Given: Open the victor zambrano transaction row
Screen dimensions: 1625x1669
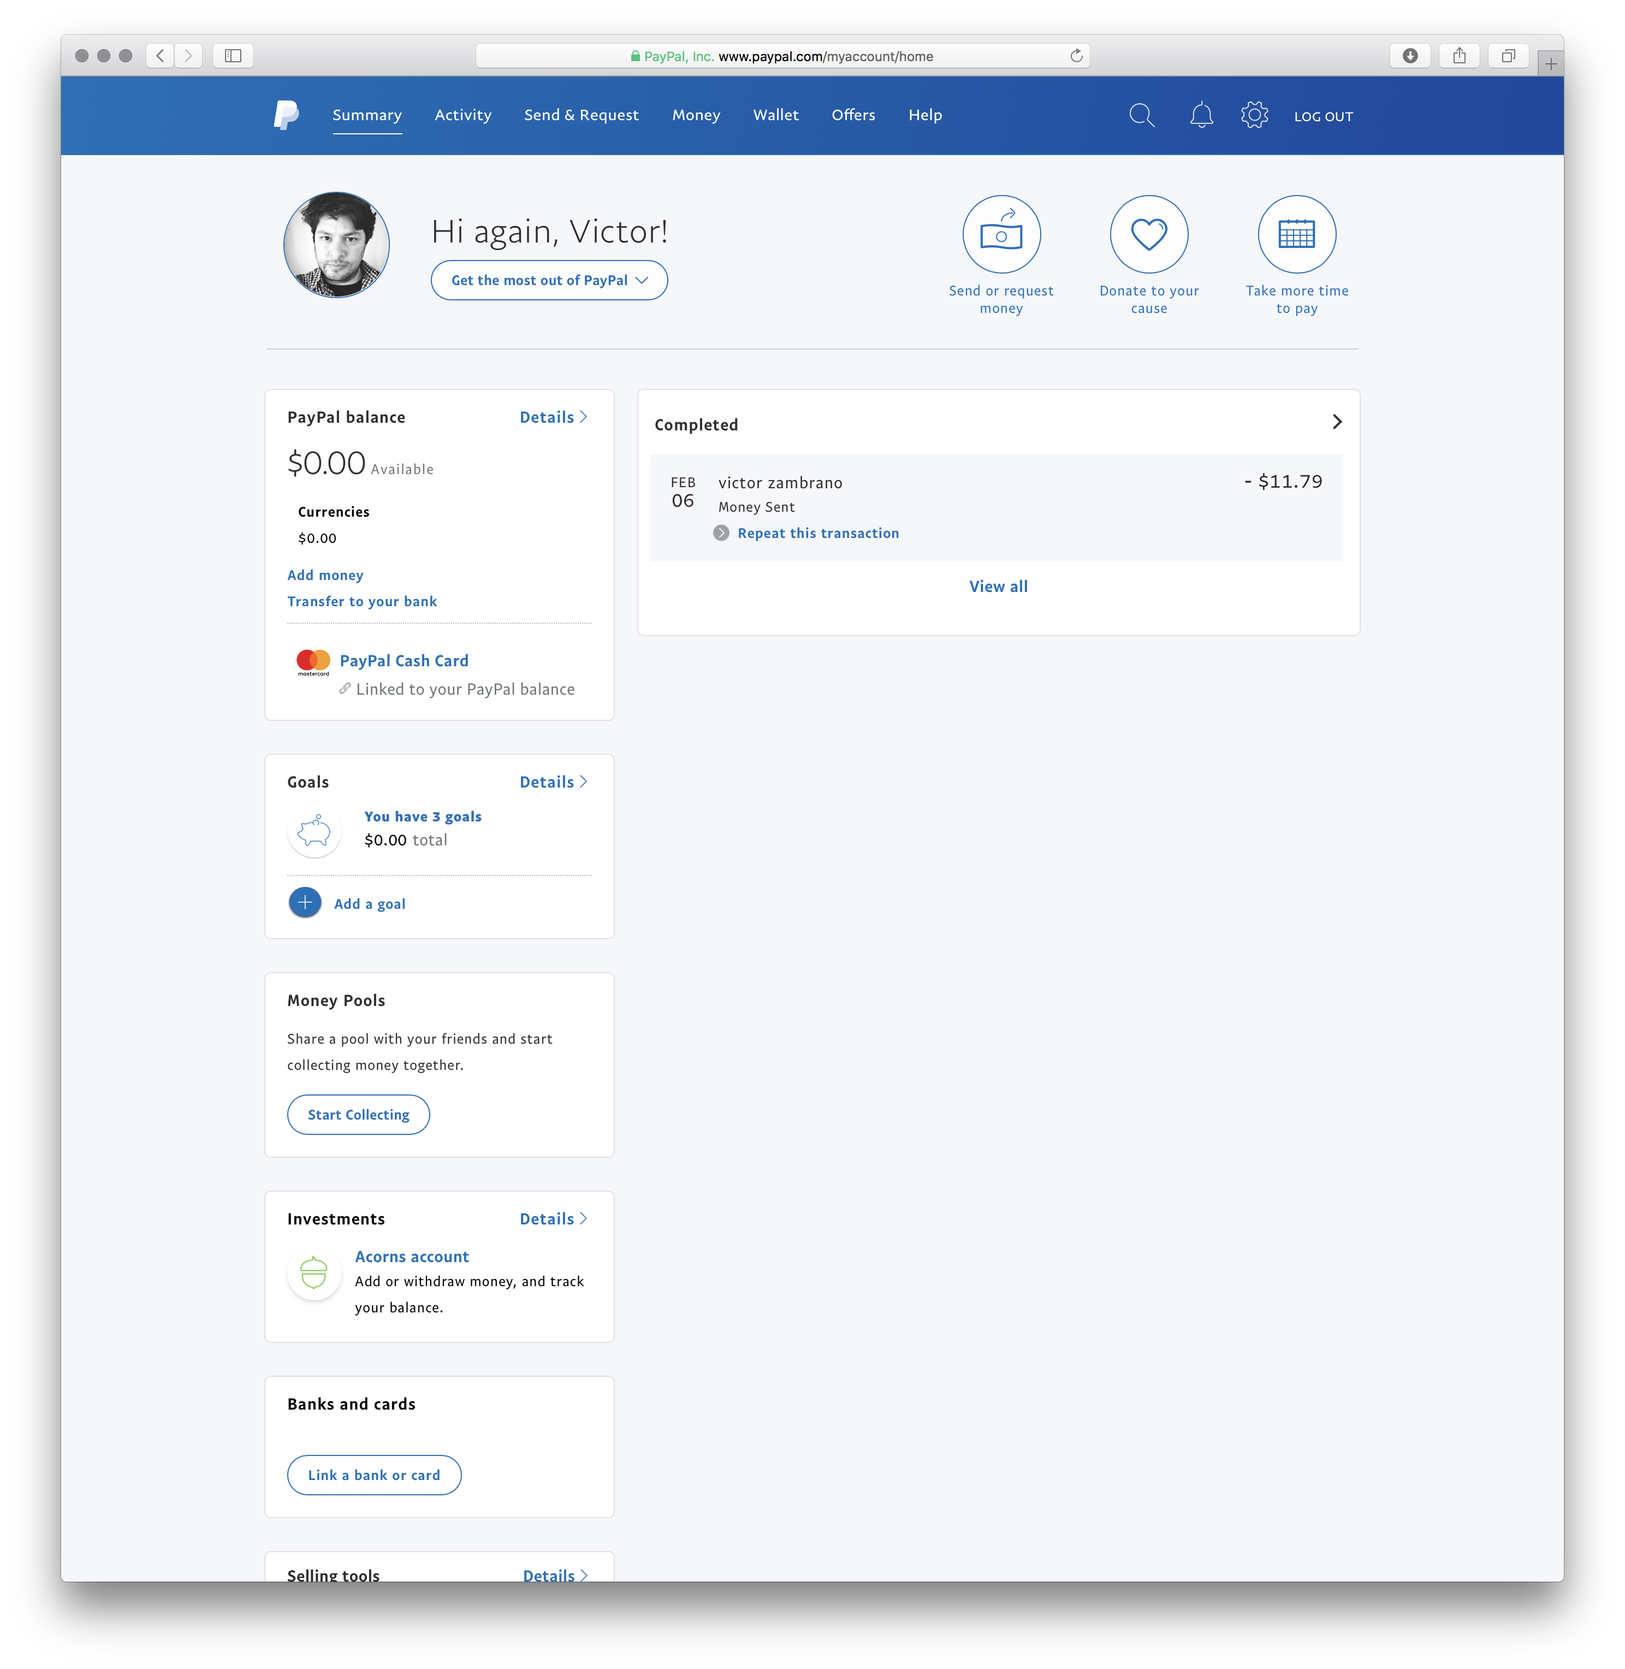Looking at the screenshot, I should [997, 508].
